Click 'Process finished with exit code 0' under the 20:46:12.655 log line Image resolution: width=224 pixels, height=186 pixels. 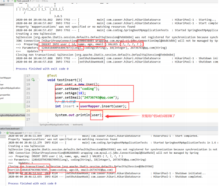(x=32, y=183)
